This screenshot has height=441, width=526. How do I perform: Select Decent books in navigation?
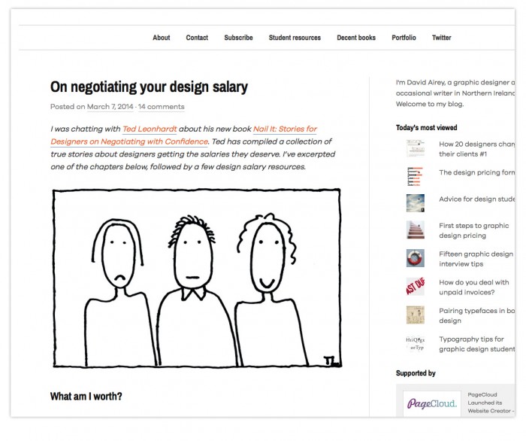[356, 38]
